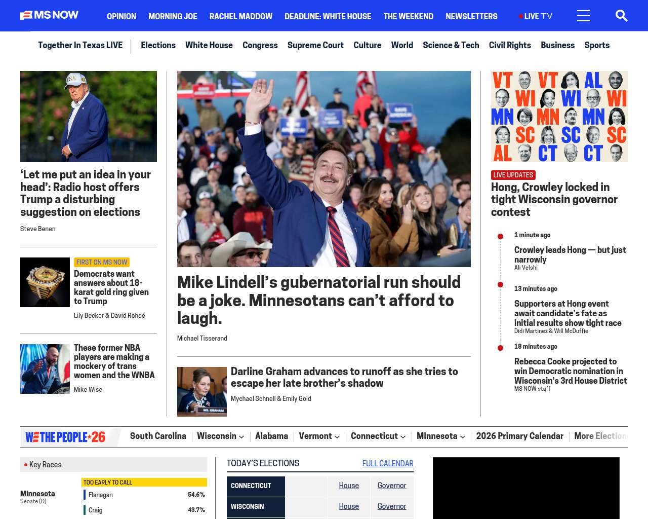Open the state candidates collage image
This screenshot has width=648, height=519.
tap(559, 117)
